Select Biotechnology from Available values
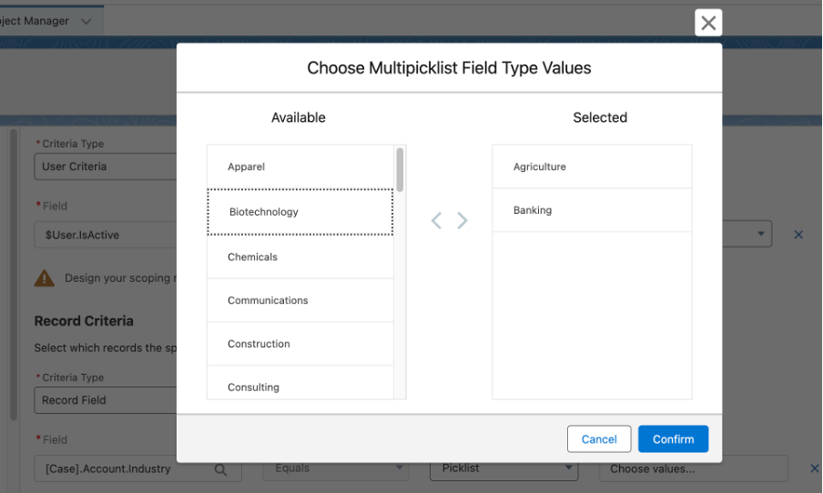 pyautogui.click(x=300, y=212)
